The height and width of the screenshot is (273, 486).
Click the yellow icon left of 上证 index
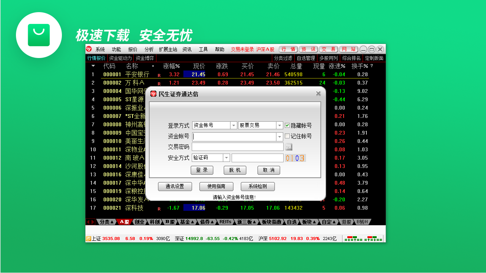click(x=88, y=239)
